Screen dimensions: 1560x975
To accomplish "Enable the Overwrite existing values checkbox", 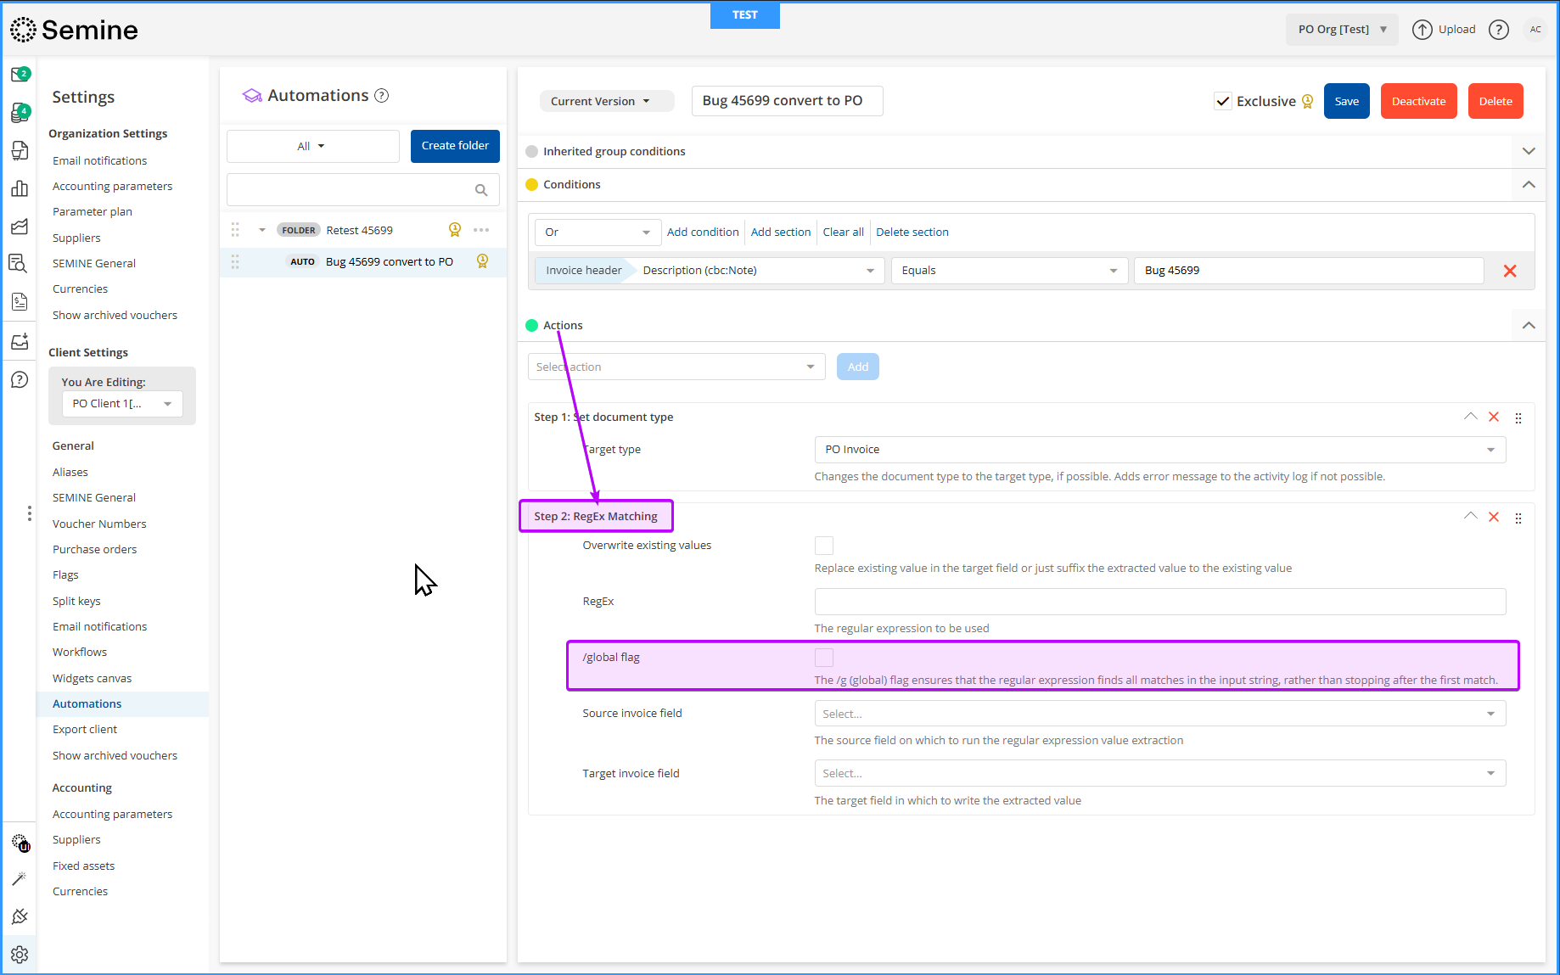I will [x=823, y=545].
